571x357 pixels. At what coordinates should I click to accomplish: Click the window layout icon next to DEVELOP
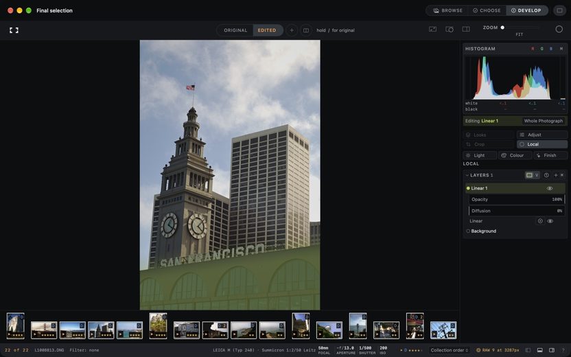coord(559,10)
